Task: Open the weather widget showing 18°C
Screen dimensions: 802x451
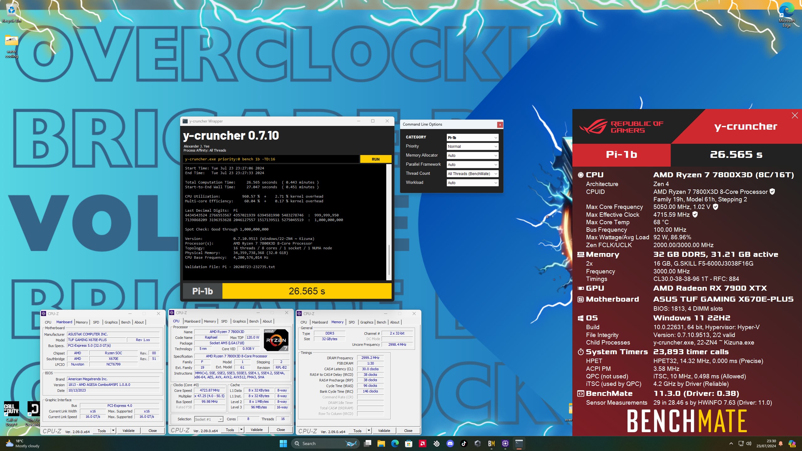Action: point(23,443)
